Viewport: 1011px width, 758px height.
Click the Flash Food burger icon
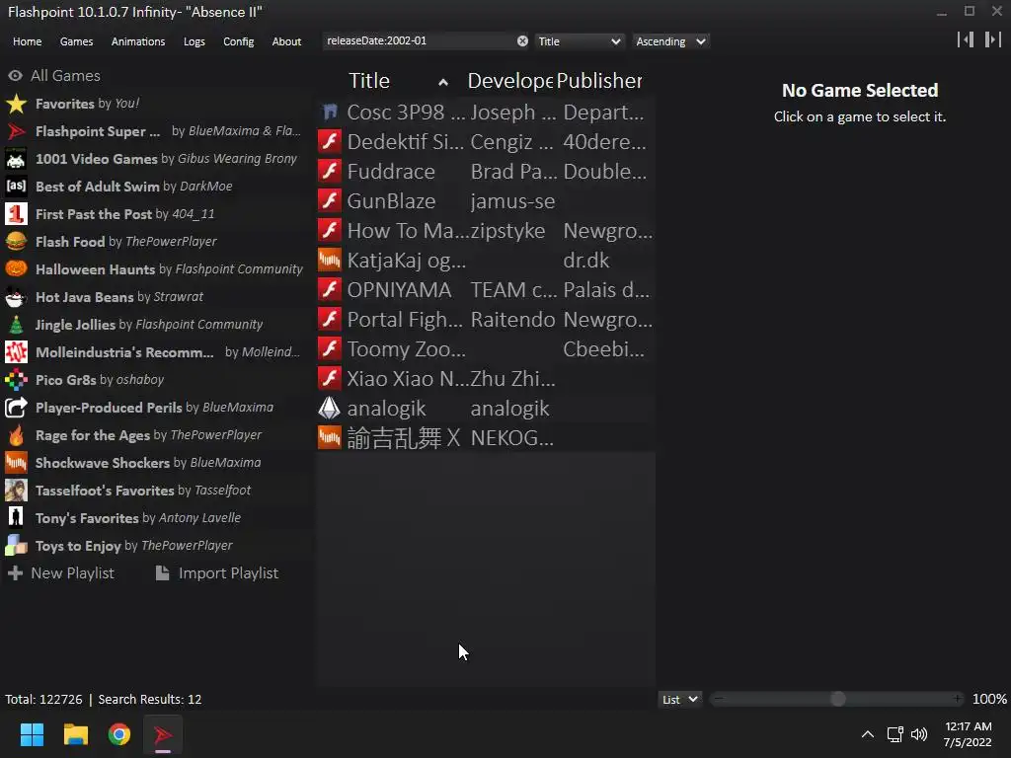[x=16, y=242]
